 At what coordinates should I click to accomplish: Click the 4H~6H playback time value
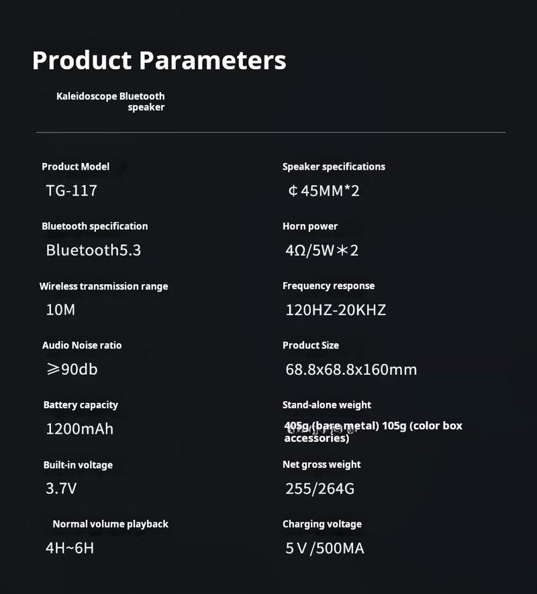[x=70, y=548]
